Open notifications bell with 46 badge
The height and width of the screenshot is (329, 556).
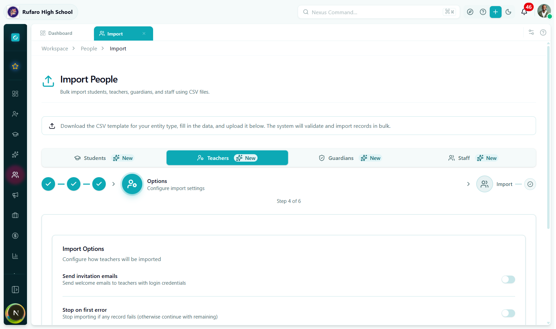click(x=525, y=12)
